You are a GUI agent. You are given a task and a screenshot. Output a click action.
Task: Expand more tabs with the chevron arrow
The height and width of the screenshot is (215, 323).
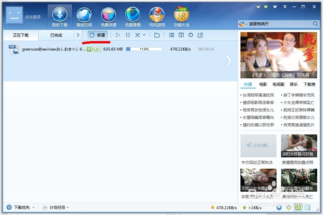coord(78,35)
